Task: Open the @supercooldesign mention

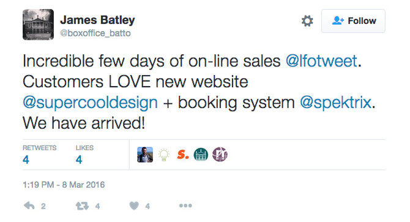Action: point(90,102)
